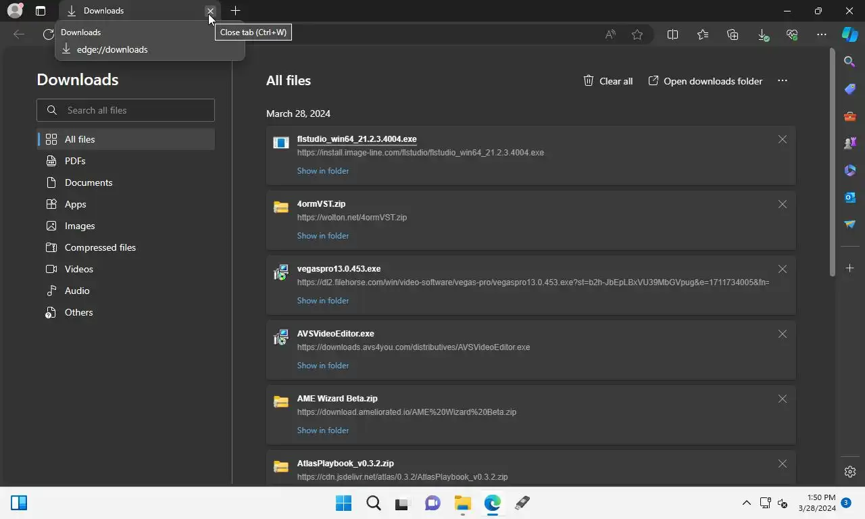This screenshot has width=865, height=519.
Task: Filter downloads by Audio
Action: click(126, 291)
